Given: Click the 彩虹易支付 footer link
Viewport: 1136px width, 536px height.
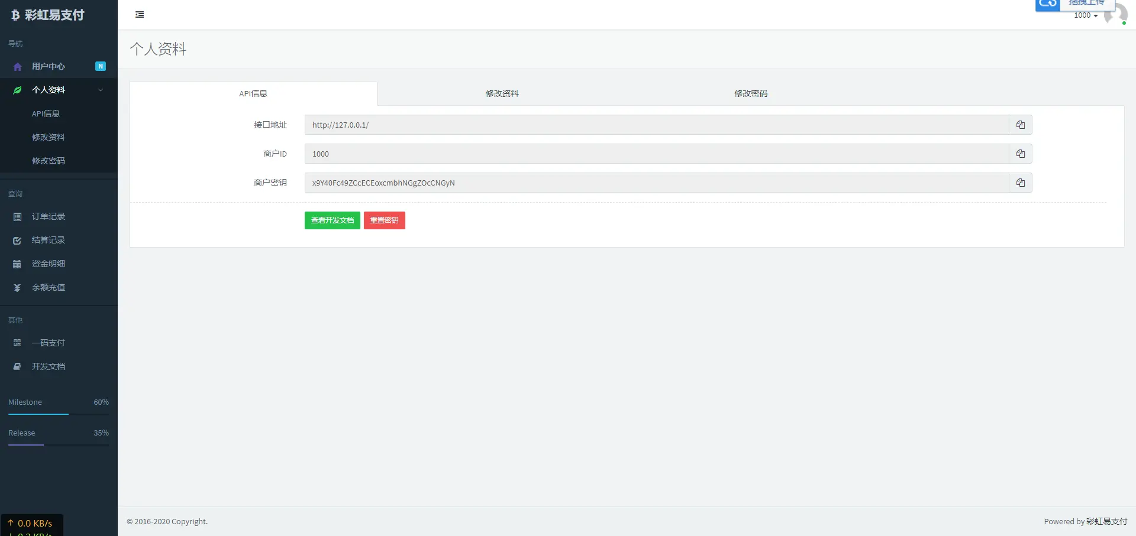Looking at the screenshot, I should pyautogui.click(x=1106, y=521).
